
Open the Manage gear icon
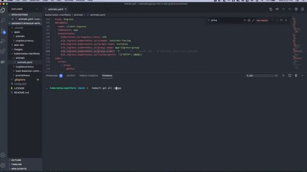tap(3, 165)
